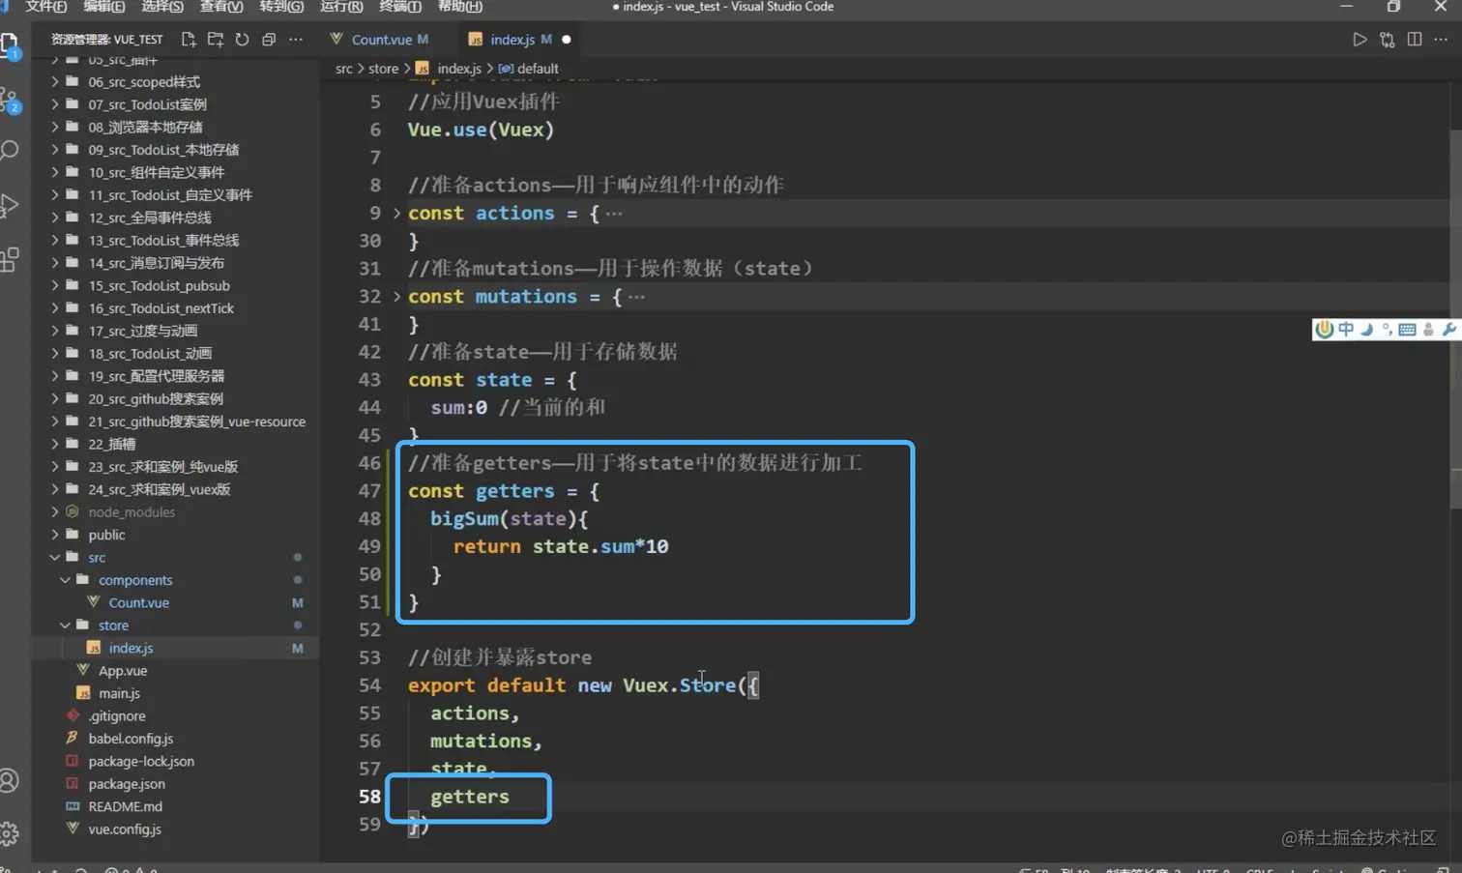Click the package.json file icon
Image resolution: width=1462 pixels, height=873 pixels.
[x=73, y=783]
